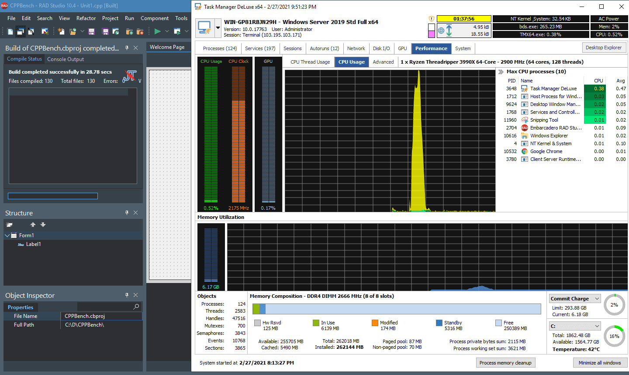Select the CPU Thread Usage sub-tab

(310, 62)
